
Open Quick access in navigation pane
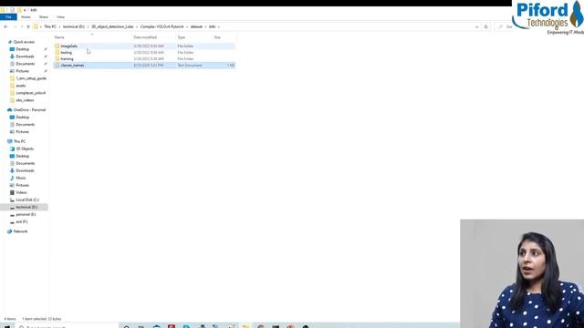[24, 42]
